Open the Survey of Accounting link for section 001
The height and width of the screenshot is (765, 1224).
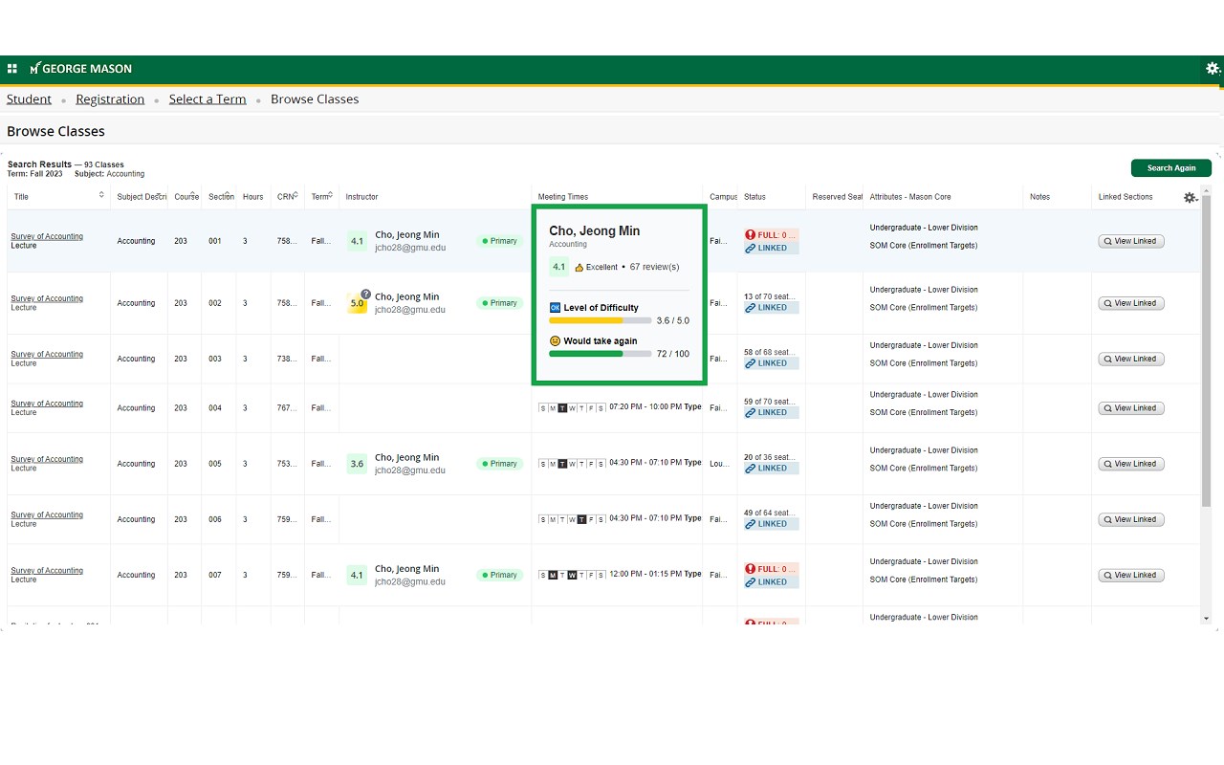47,236
